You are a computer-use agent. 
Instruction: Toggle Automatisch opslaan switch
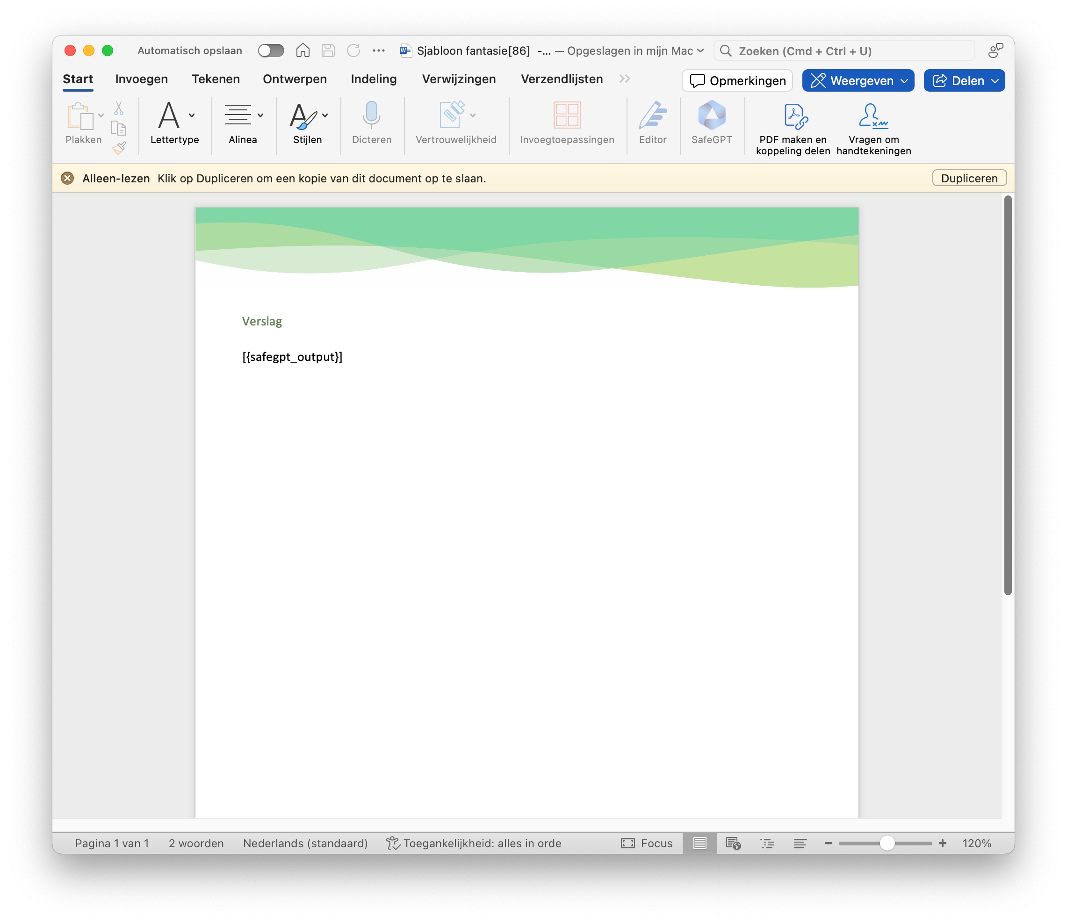(271, 50)
